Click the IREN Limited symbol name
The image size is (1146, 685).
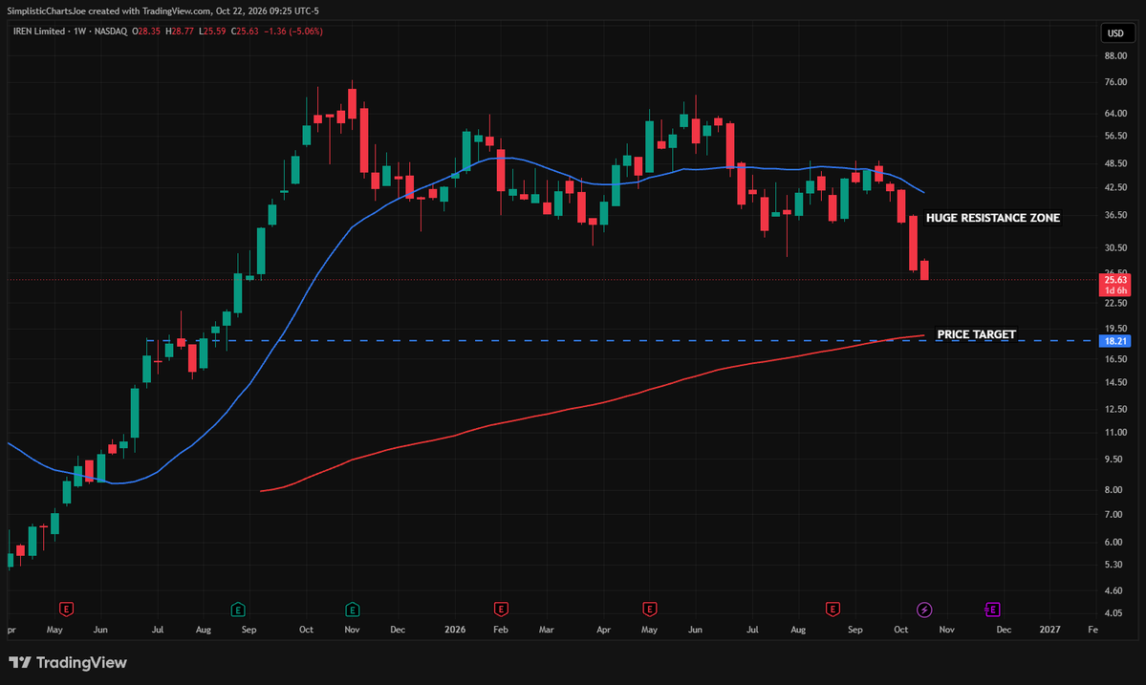(x=39, y=32)
